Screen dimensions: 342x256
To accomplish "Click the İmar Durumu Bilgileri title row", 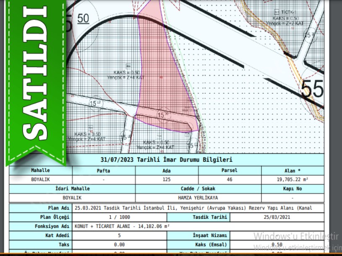I will click(x=167, y=160).
